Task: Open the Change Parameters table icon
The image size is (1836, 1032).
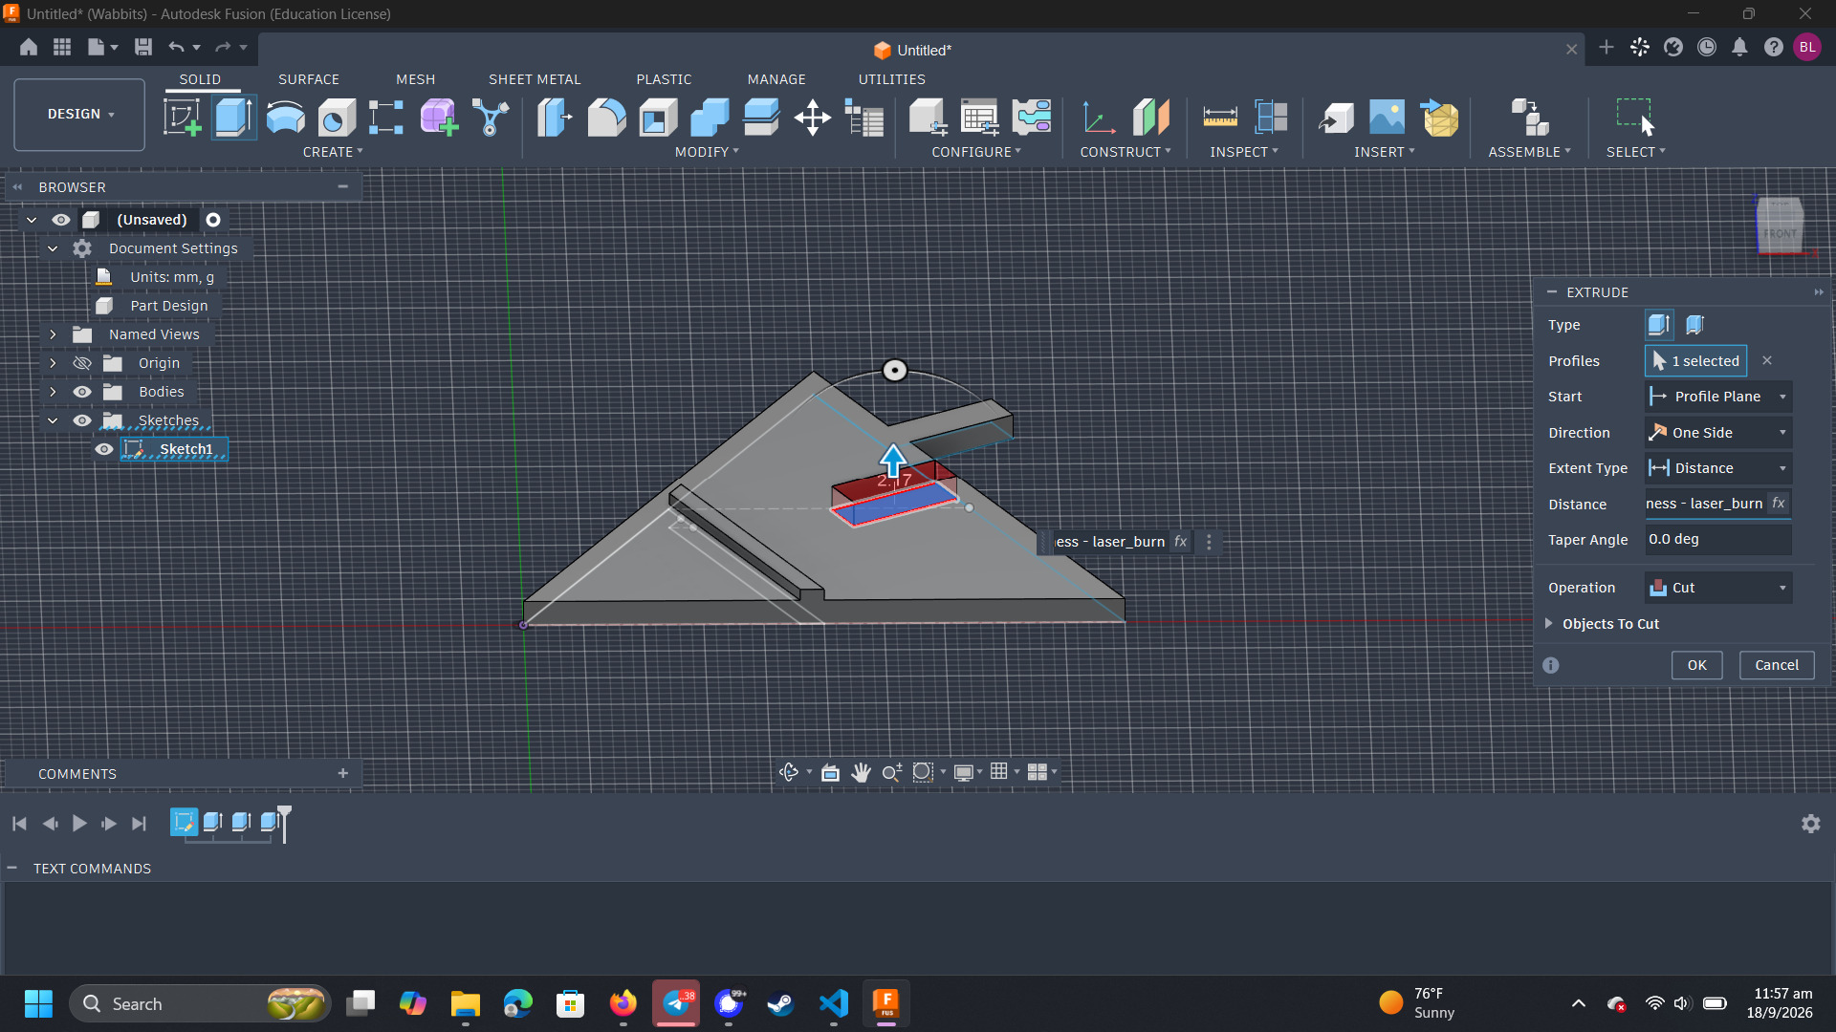Action: click(x=979, y=118)
